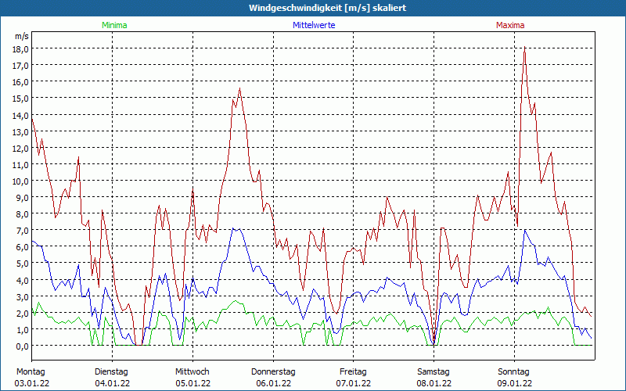The width and height of the screenshot is (626, 391).
Task: Select the 18,0 y-axis value
Action: tap(20, 48)
